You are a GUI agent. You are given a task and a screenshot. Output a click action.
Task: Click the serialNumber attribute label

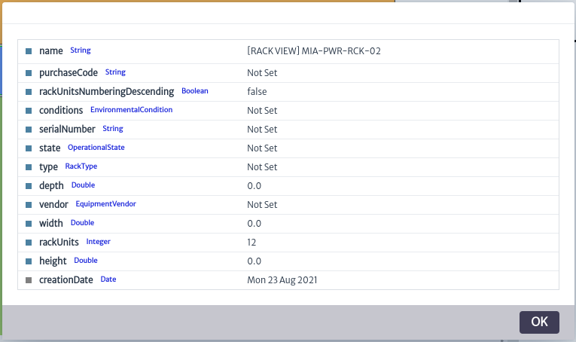coord(67,130)
